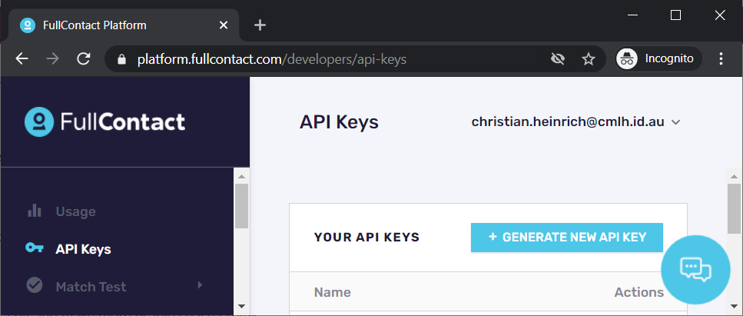This screenshot has height=316, width=743.
Task: Open Chrome three-dot menu
Action: tap(721, 59)
